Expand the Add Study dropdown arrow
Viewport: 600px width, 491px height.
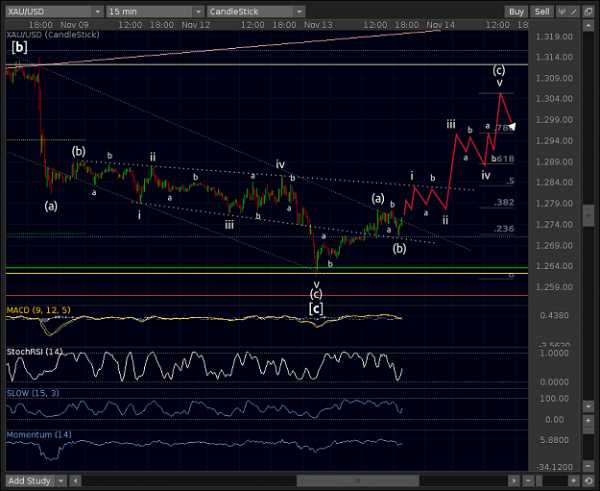(x=60, y=480)
